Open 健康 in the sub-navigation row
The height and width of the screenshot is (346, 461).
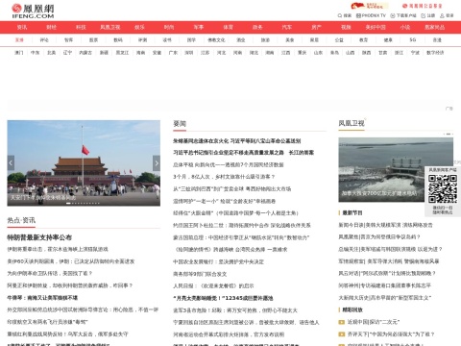point(388,40)
